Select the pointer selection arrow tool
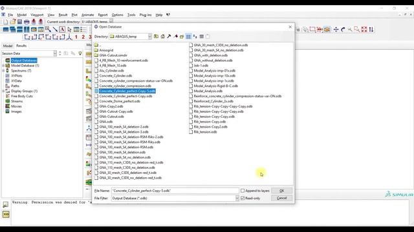 tap(69, 30)
